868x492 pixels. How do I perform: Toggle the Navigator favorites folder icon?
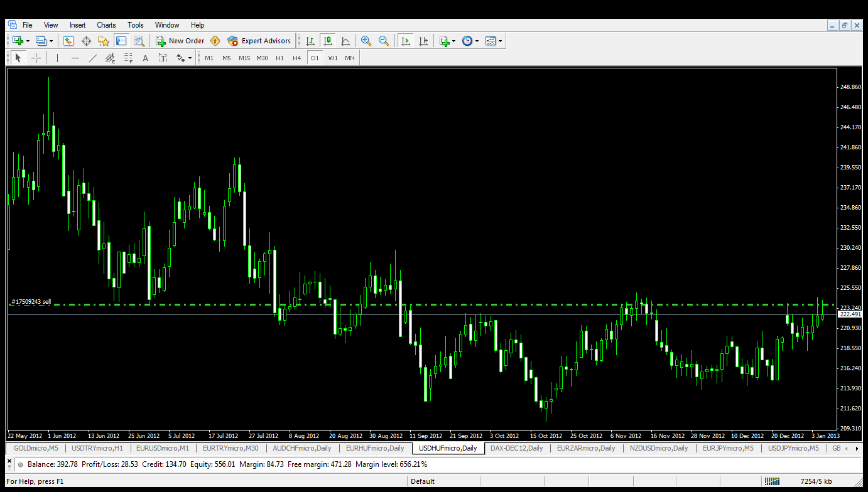click(104, 41)
